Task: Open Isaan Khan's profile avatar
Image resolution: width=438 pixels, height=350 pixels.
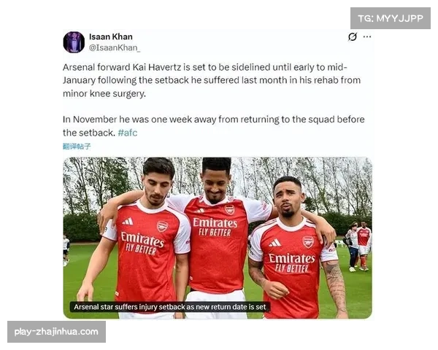Action: (74, 42)
